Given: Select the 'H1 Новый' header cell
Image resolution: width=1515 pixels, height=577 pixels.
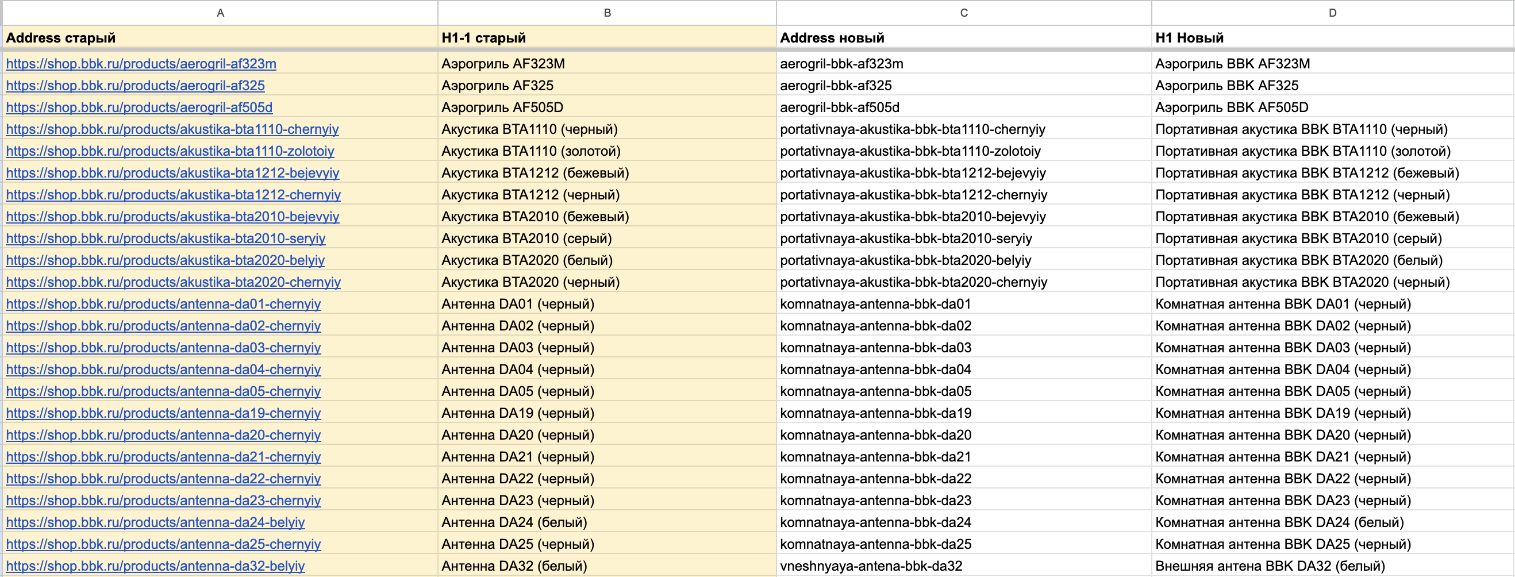Looking at the screenshot, I should [1332, 38].
